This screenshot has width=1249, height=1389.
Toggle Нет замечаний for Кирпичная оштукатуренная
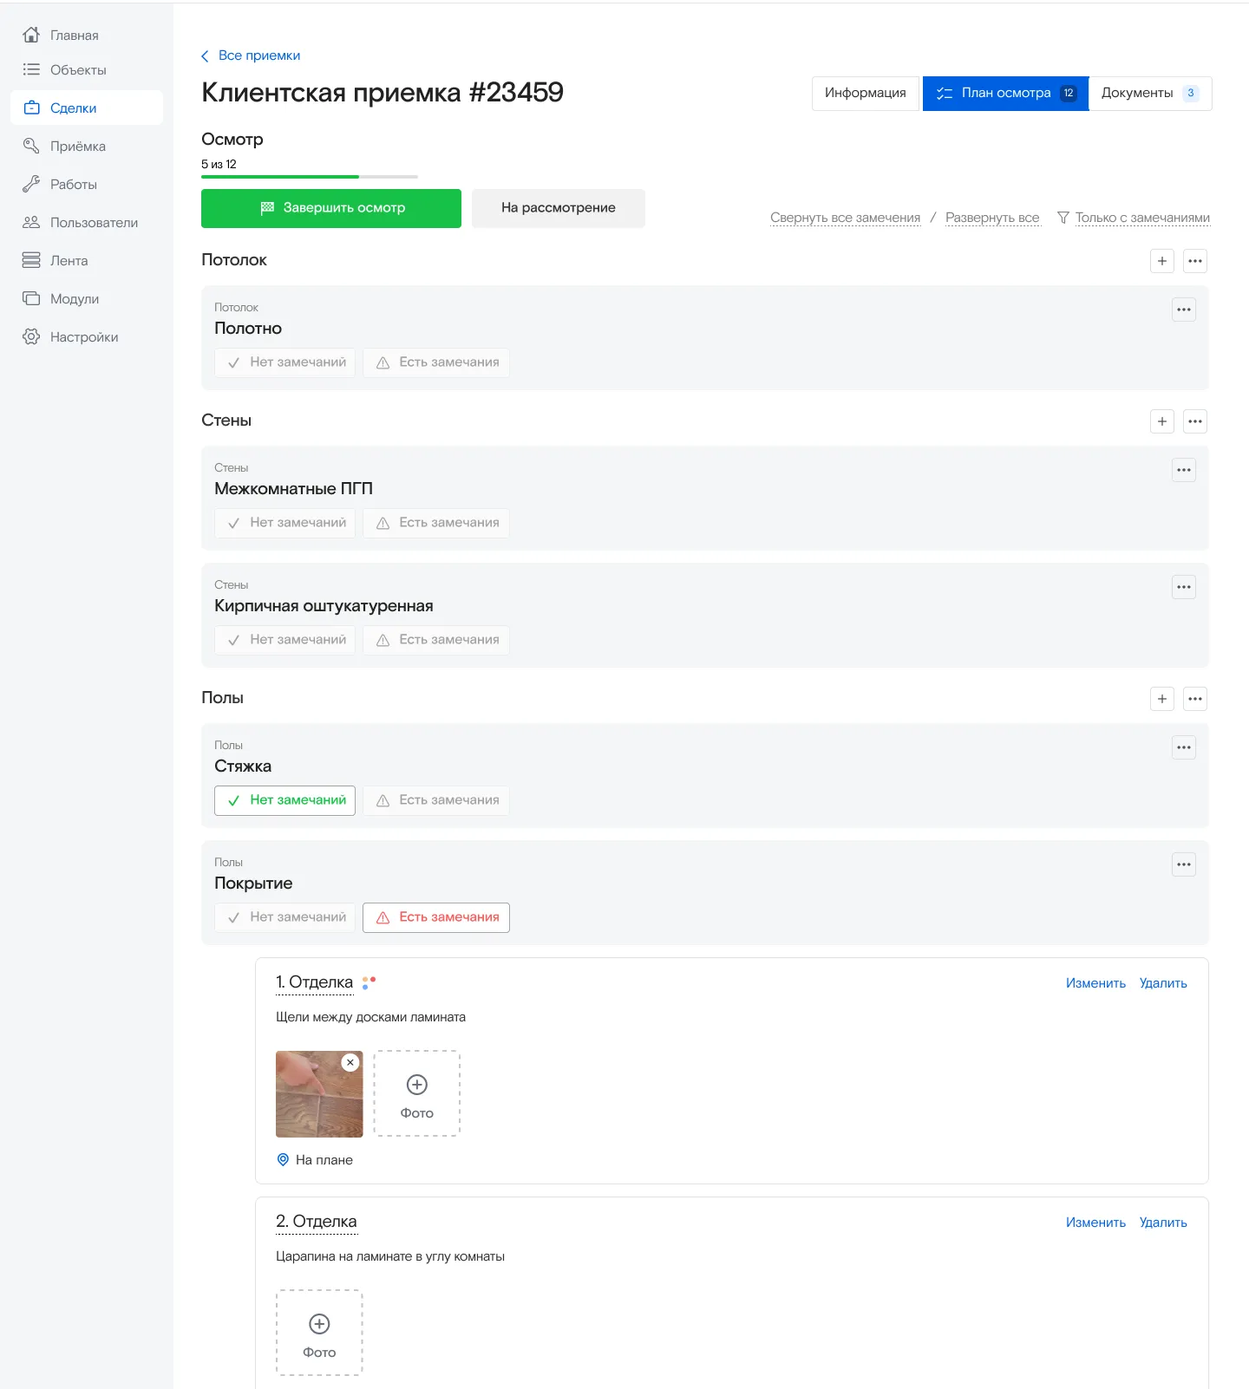(285, 640)
